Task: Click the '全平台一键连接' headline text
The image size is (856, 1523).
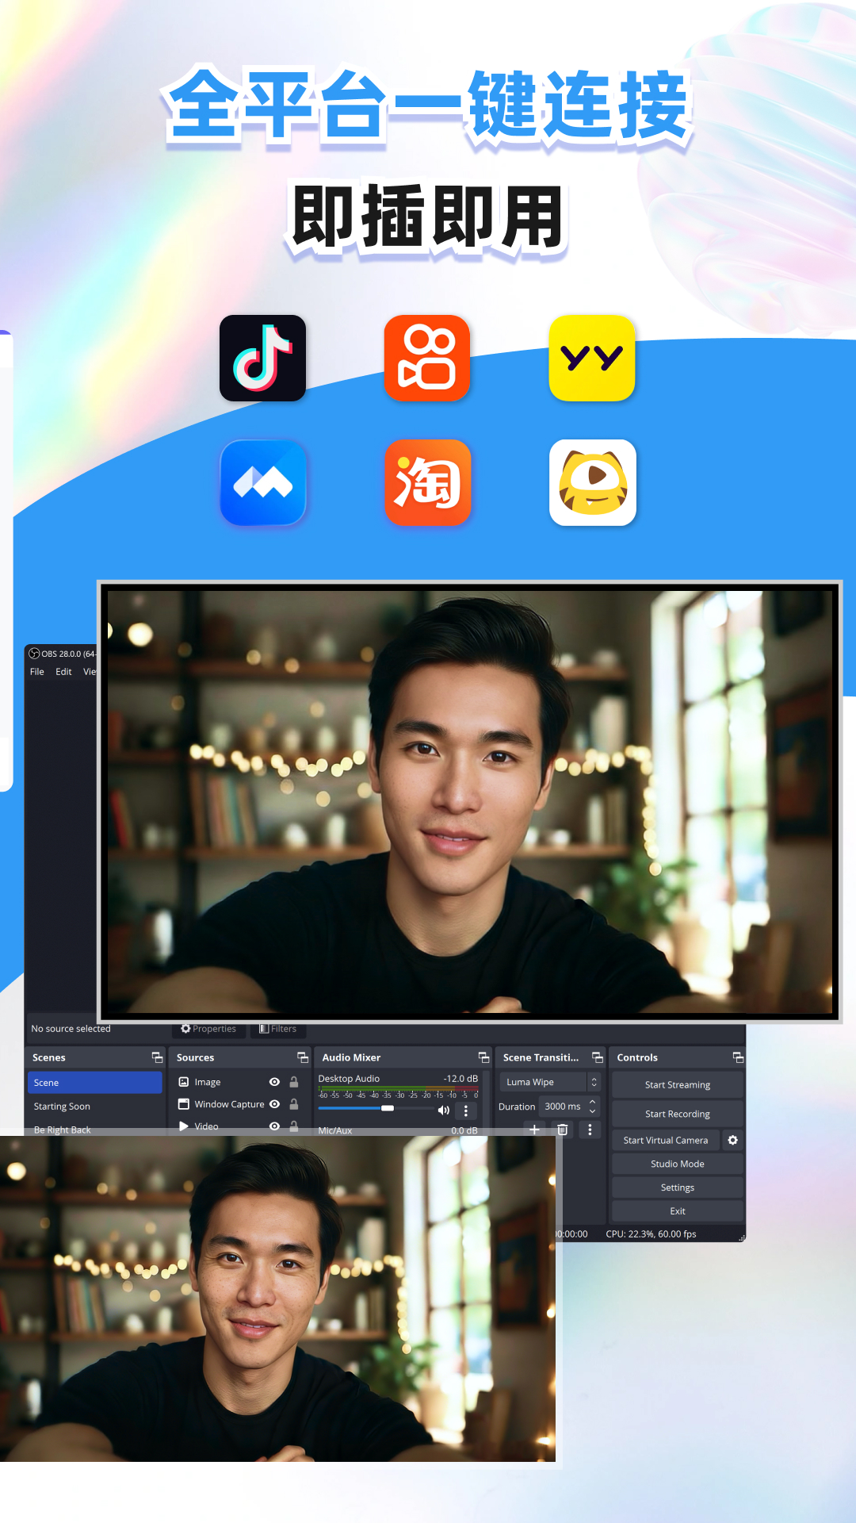Action: 428,105
